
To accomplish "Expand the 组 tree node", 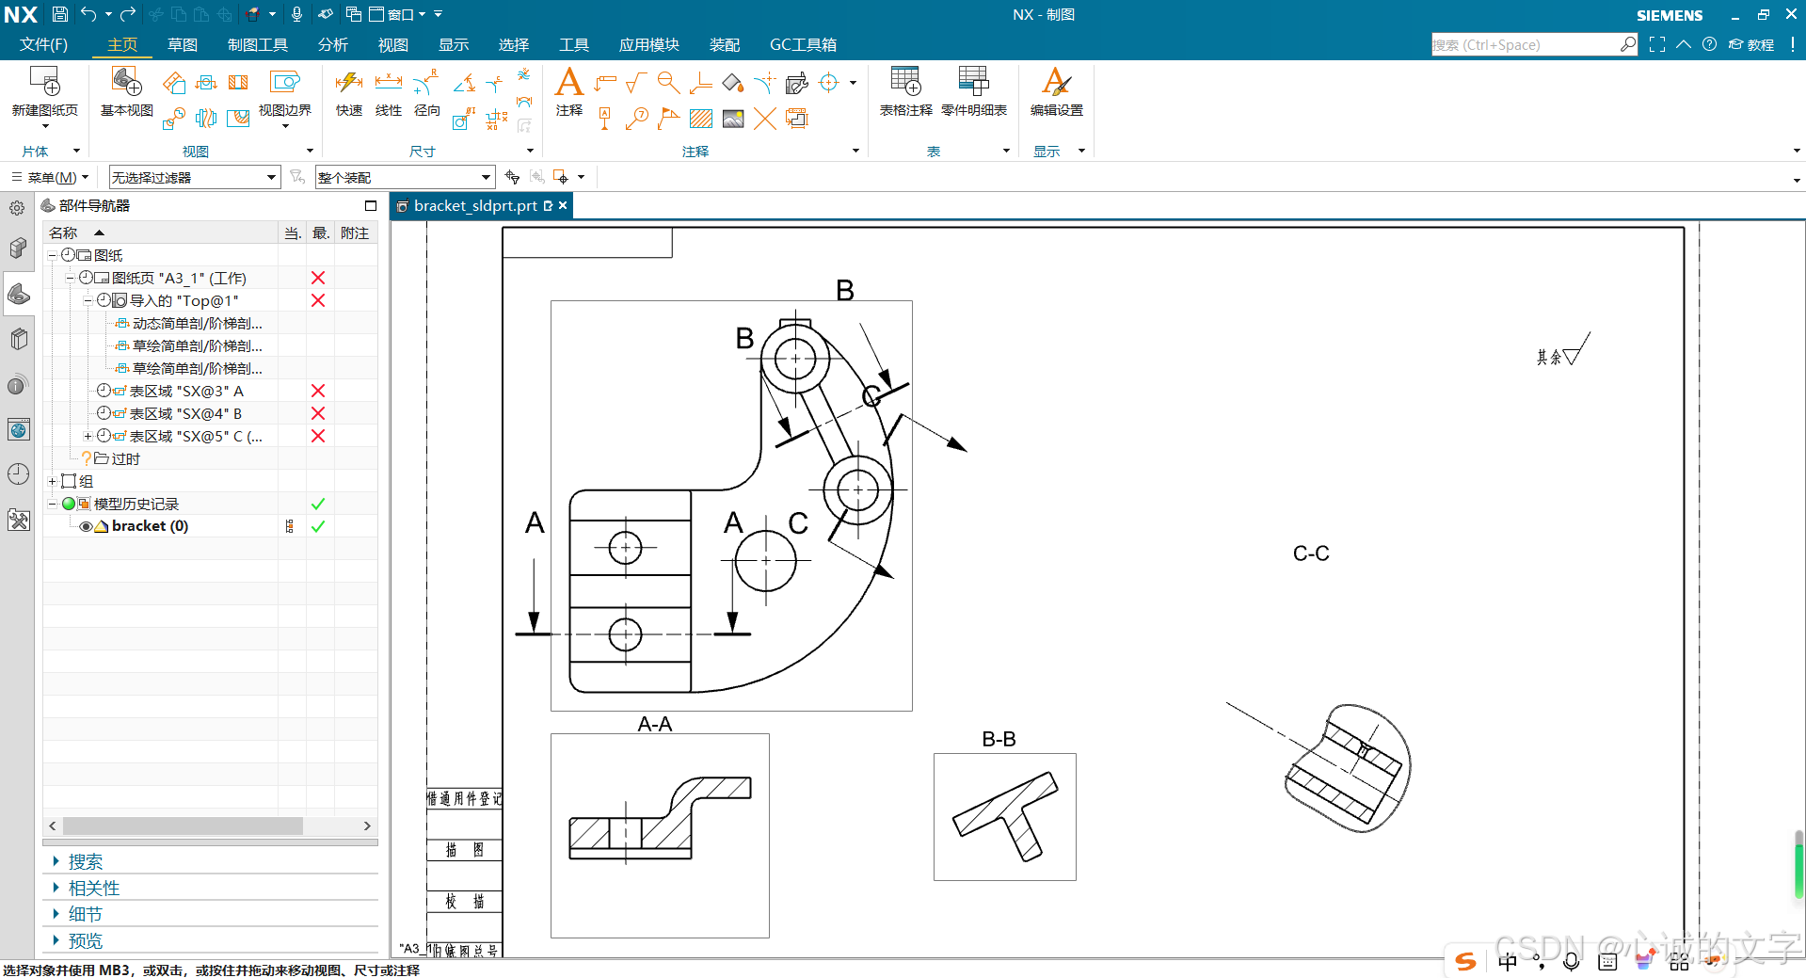I will [53, 481].
